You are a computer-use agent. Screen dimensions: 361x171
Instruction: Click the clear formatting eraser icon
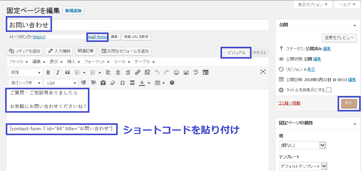click(x=113, y=83)
